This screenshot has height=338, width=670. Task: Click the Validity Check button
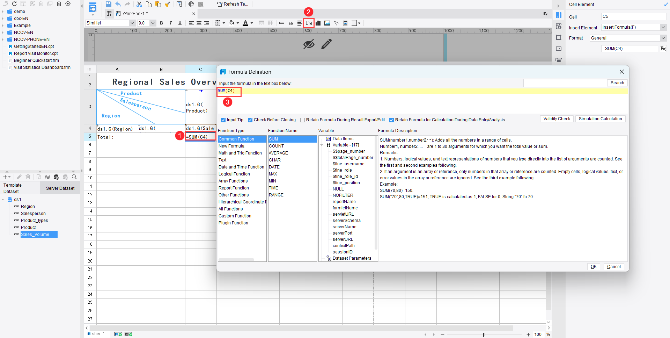click(557, 119)
